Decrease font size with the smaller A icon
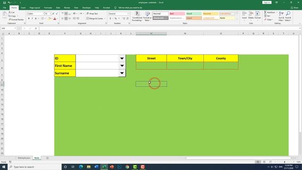 57,14
